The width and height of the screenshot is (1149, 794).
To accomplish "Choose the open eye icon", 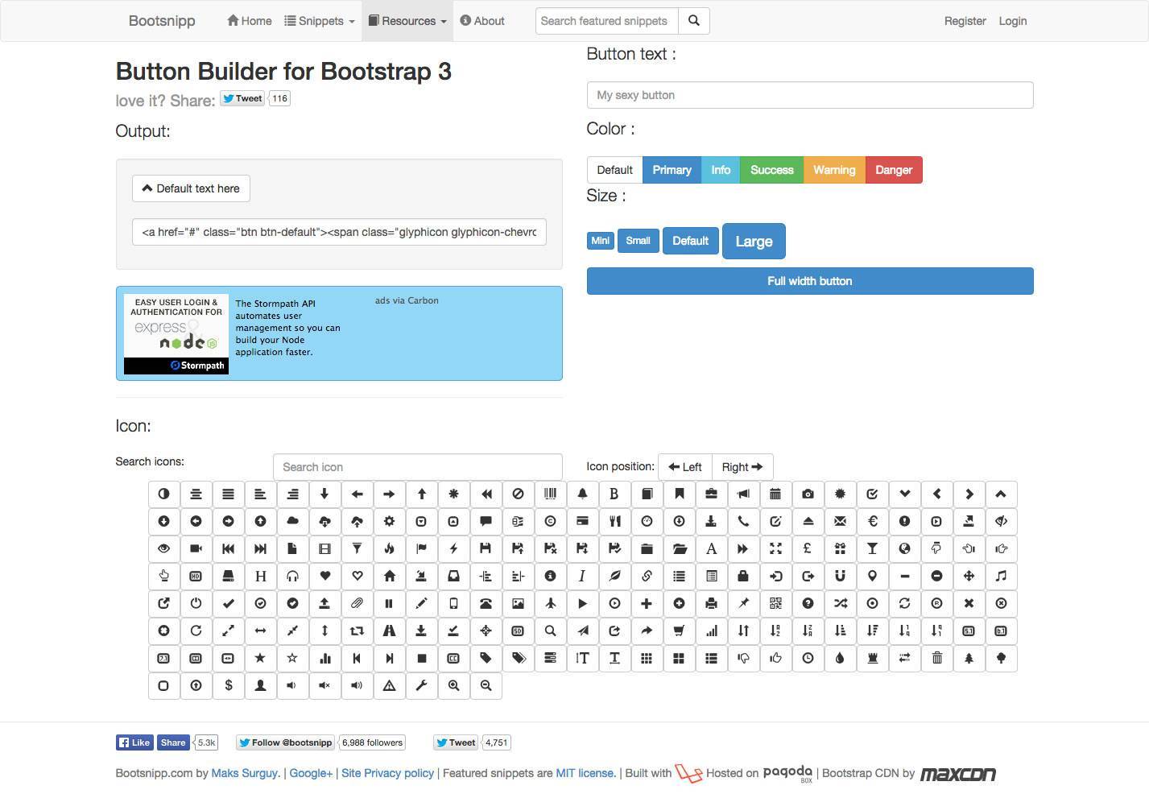I will click(163, 548).
